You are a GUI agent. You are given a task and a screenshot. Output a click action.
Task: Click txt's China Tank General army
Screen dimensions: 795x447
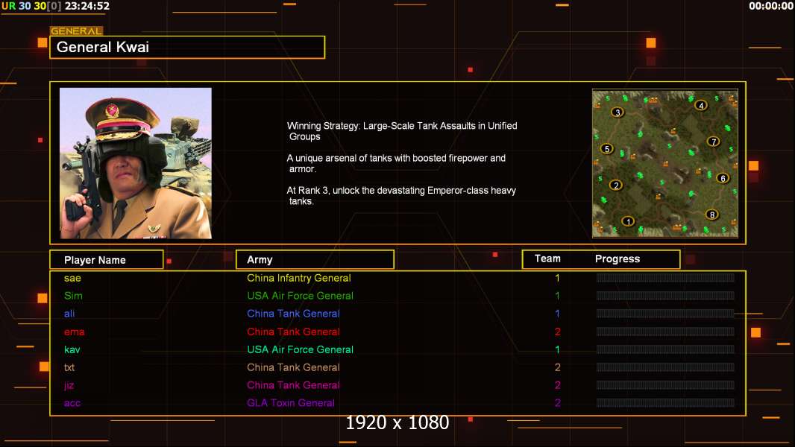click(x=293, y=367)
